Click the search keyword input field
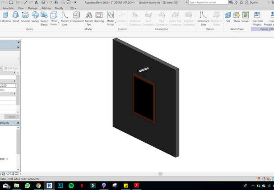274x190 pixels. click(208, 2)
